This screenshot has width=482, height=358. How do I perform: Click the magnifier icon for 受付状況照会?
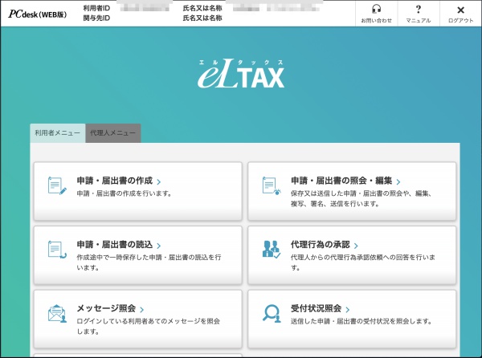tap(272, 313)
